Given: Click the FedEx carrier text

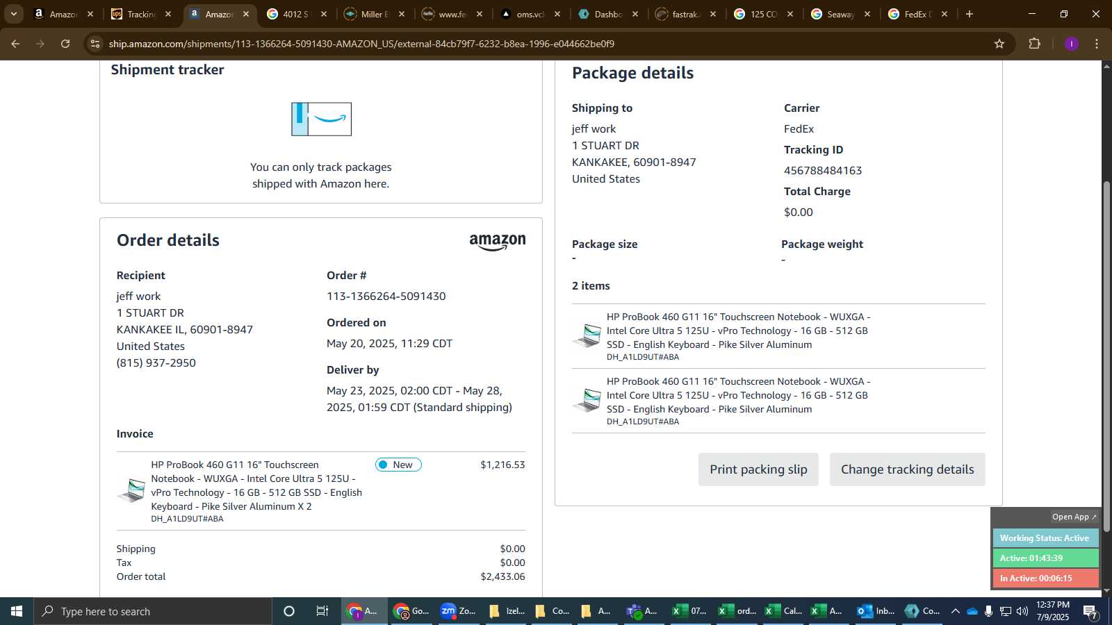Looking at the screenshot, I should click(x=799, y=128).
